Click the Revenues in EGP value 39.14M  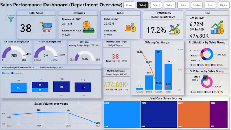click(67, 24)
